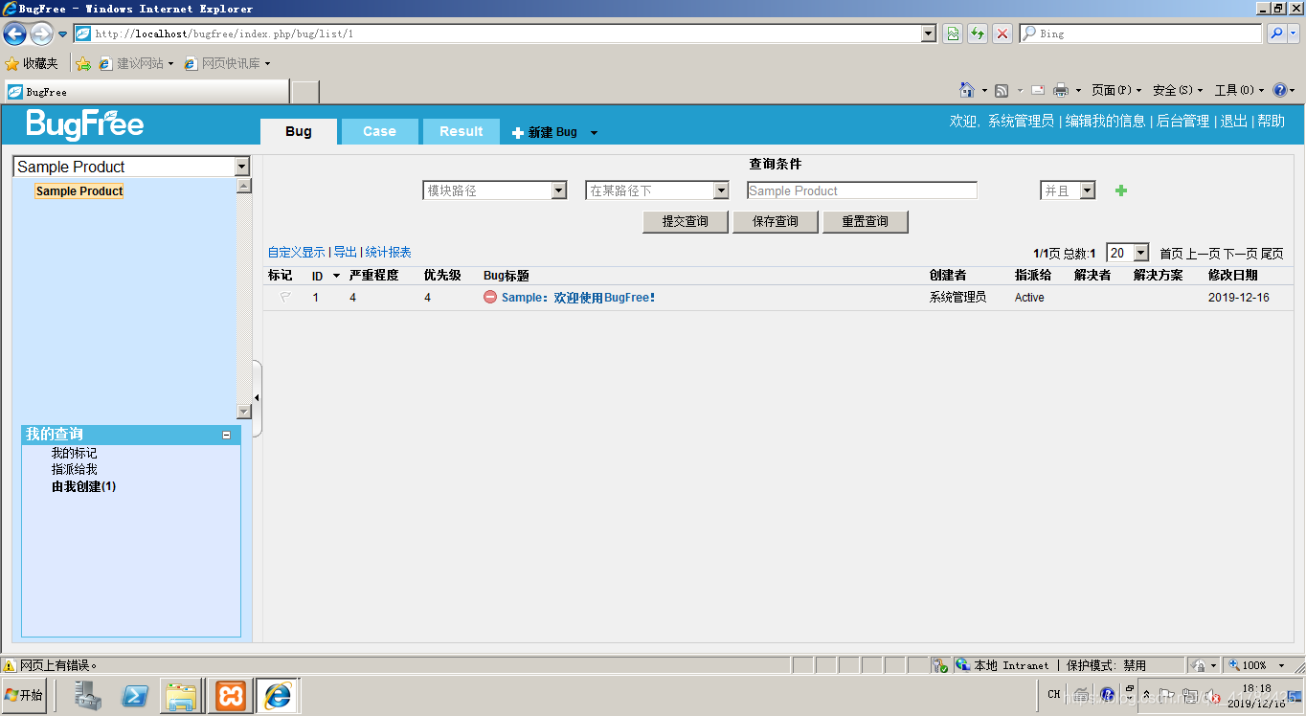Collapse the left sidebar with arrow handle

(257, 397)
